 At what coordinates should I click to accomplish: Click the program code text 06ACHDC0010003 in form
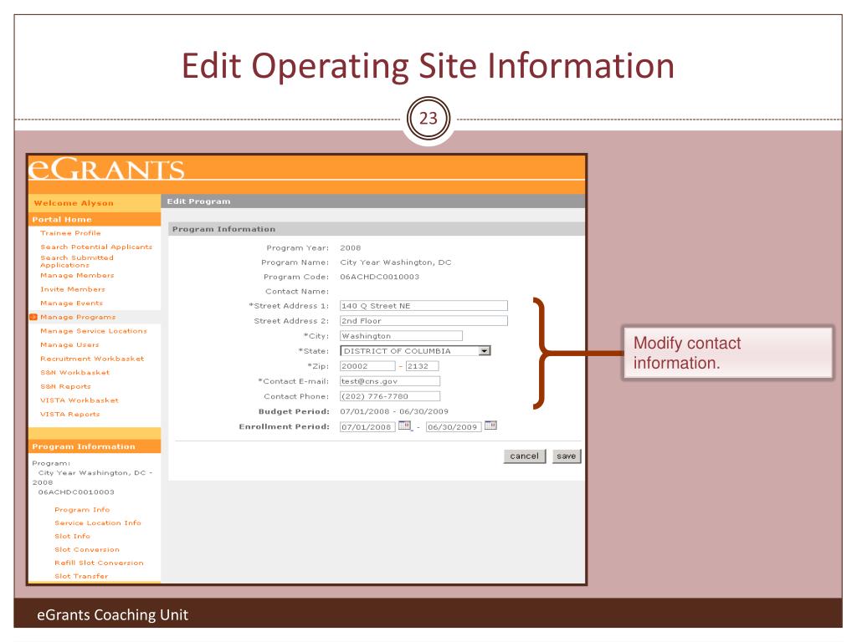(x=380, y=277)
